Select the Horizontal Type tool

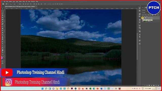tap(3, 43)
